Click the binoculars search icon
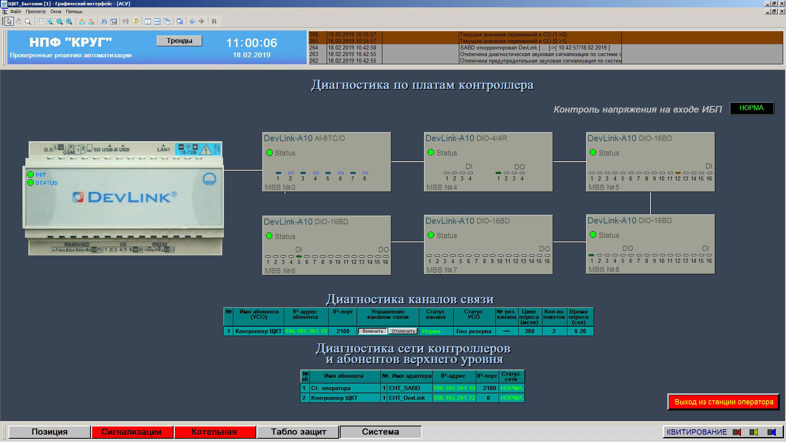This screenshot has width=786, height=442. [x=104, y=21]
